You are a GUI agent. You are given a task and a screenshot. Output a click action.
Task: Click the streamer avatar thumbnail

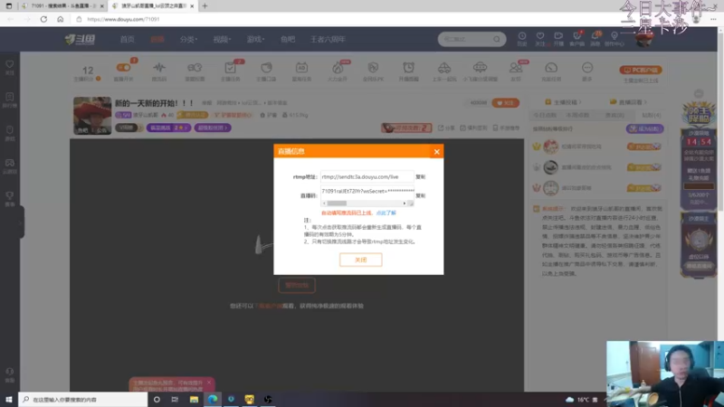tap(92, 116)
